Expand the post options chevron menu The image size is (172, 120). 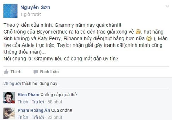pos(167,6)
